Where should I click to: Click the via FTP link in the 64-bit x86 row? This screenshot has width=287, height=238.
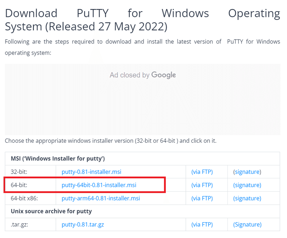click(x=202, y=198)
